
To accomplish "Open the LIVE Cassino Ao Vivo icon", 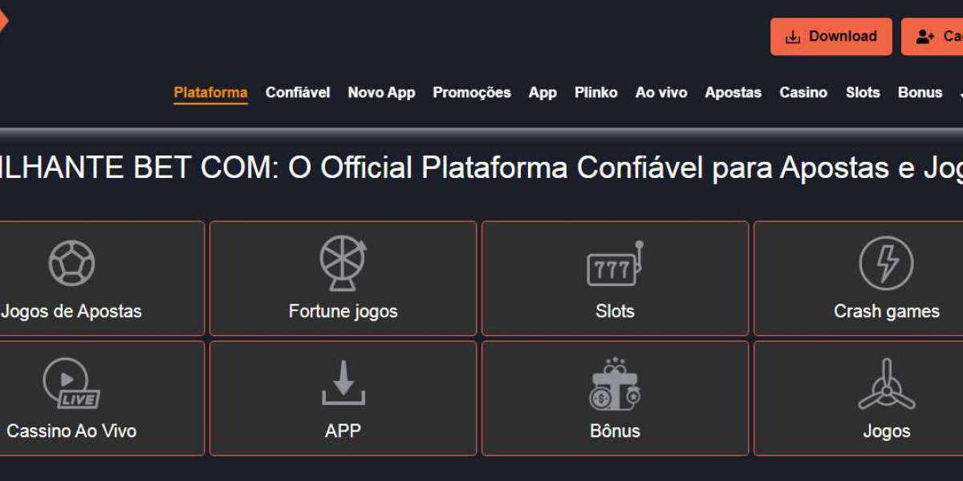I will [x=71, y=383].
